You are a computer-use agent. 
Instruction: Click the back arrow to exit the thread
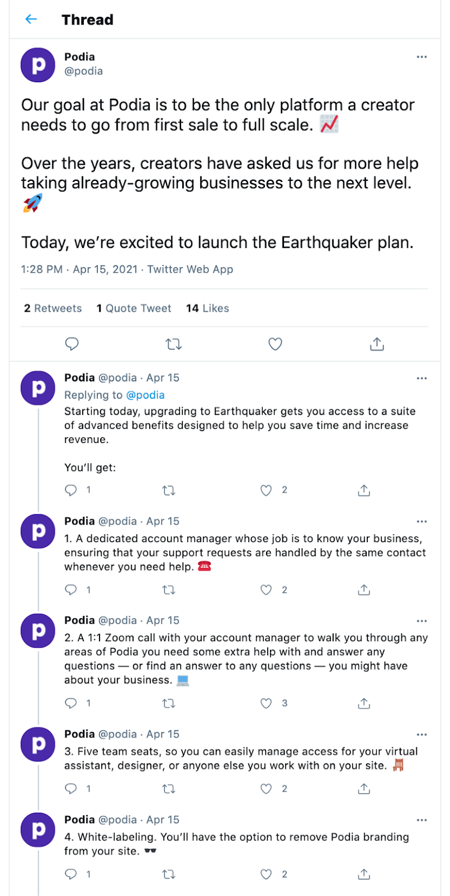(30, 19)
